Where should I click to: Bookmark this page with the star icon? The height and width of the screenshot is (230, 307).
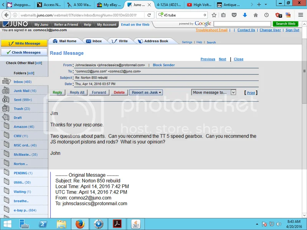[x=214, y=15]
